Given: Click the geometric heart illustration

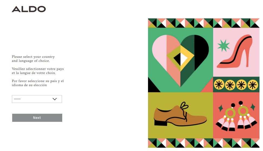Looking at the screenshot, I should click(x=180, y=61).
